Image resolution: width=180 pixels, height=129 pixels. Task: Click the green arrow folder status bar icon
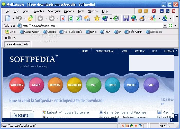(x=132, y=126)
